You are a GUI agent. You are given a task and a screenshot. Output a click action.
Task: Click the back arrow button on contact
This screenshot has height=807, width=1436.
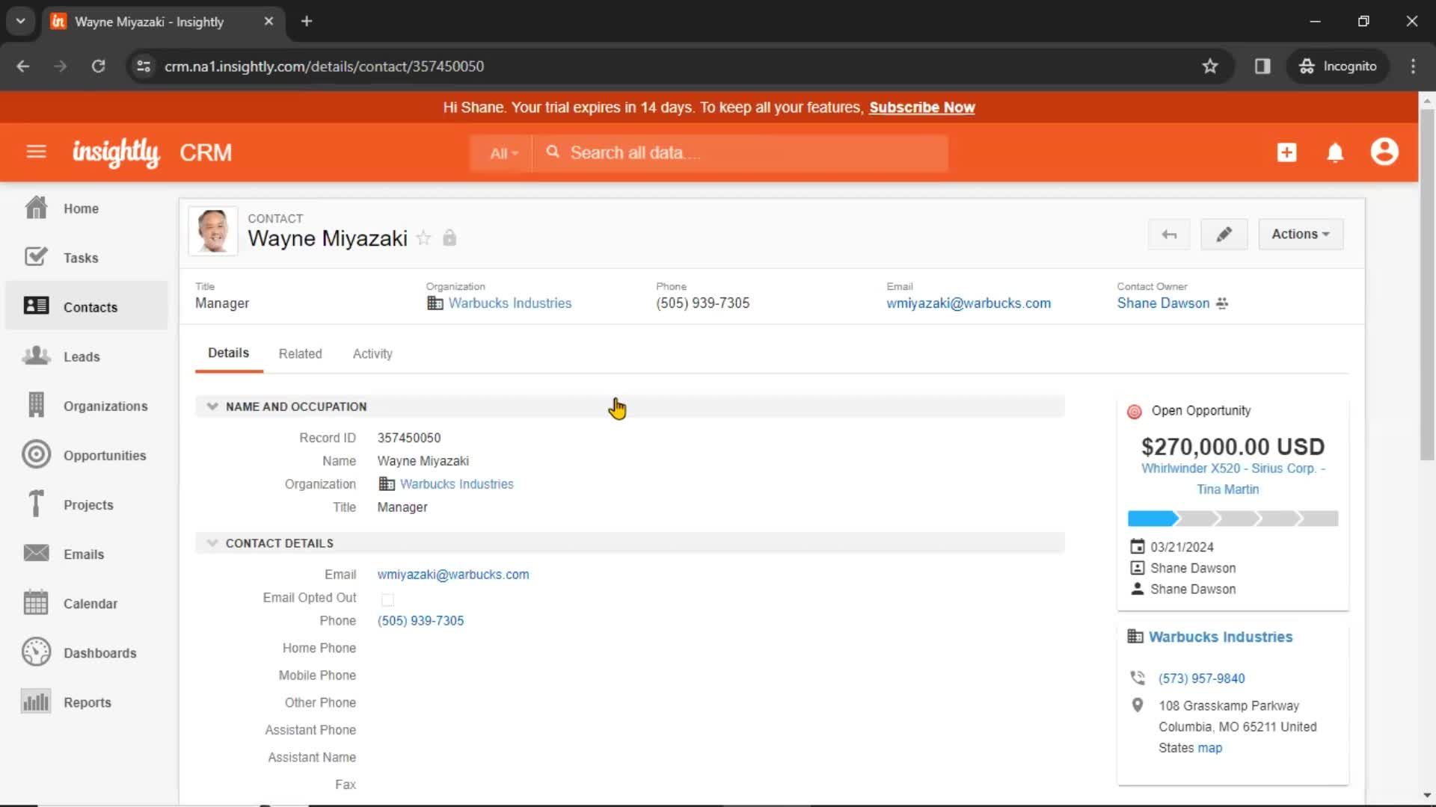tap(1170, 235)
